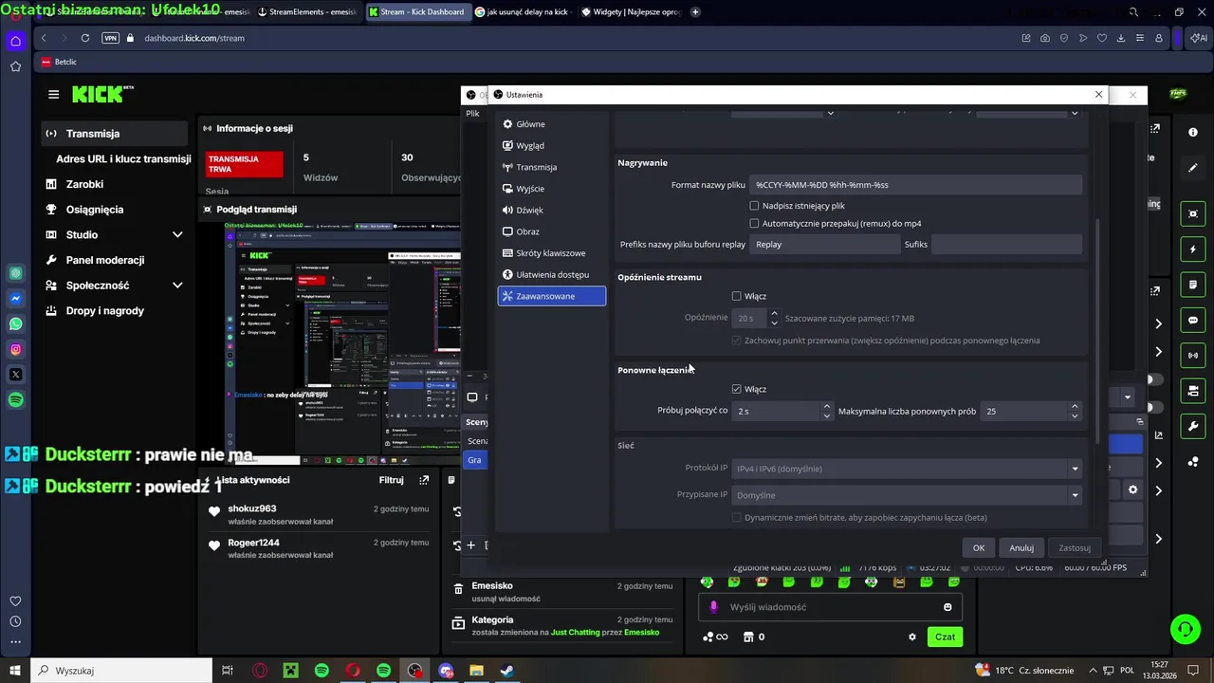1214x683 pixels.
Task: Select the Zaawansowane settings category
Action: [551, 296]
